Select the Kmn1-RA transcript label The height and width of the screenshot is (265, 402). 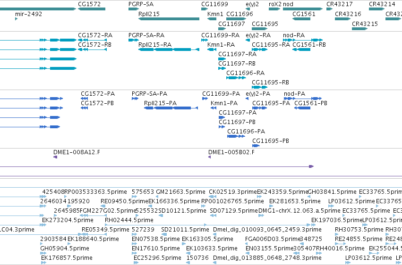221,45
